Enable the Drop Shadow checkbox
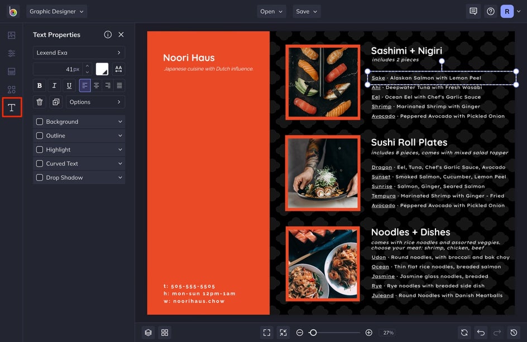 coord(40,178)
